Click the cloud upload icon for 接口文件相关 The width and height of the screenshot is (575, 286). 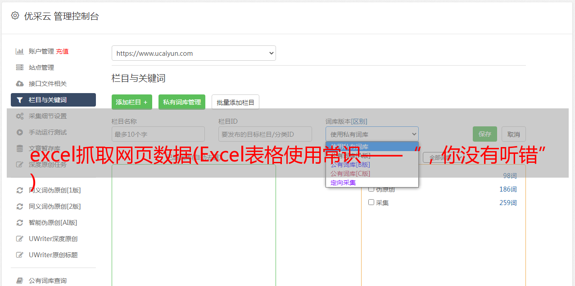point(19,84)
